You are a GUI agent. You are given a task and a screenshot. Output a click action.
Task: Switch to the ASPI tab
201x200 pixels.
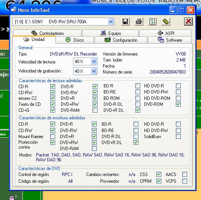tap(165, 33)
